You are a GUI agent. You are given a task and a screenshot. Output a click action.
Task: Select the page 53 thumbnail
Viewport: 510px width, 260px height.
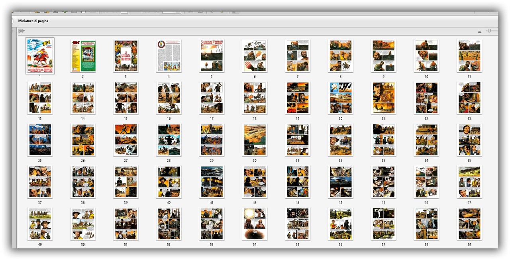pos(212,224)
